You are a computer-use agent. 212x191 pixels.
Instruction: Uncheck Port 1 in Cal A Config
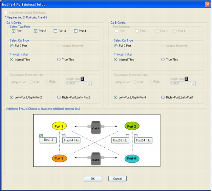(13, 31)
